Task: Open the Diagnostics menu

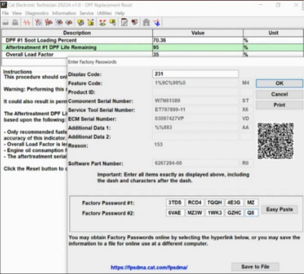Action: pyautogui.click(x=37, y=13)
